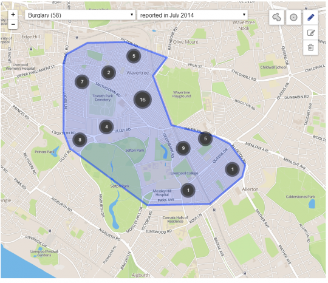
Task: Click the ELMSWOOD RD street label
Action: 159,231
